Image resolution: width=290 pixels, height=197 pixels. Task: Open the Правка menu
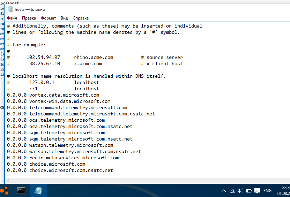tap(29, 18)
